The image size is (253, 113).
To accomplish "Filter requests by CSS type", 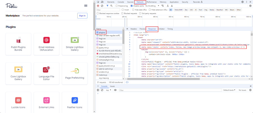I will pyautogui.click(x=191, y=10).
